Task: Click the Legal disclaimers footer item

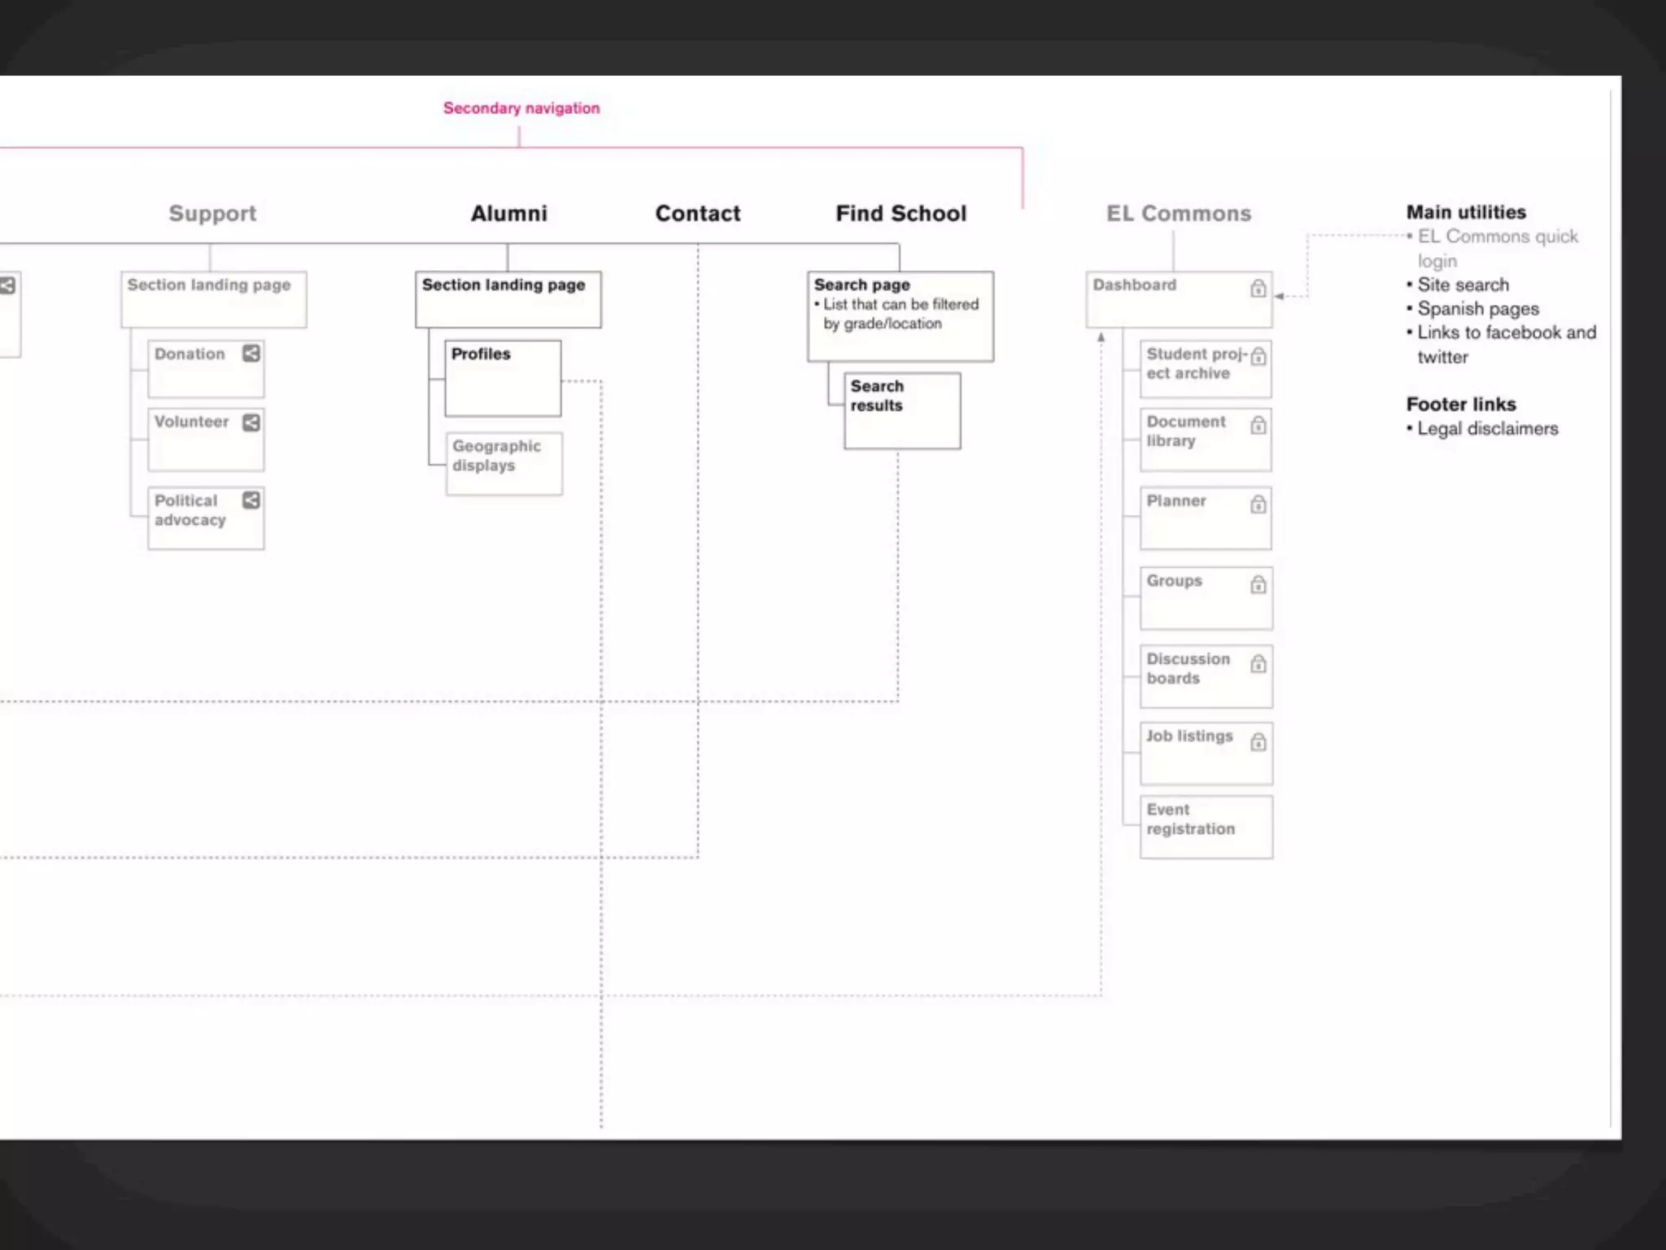Action: click(1487, 429)
